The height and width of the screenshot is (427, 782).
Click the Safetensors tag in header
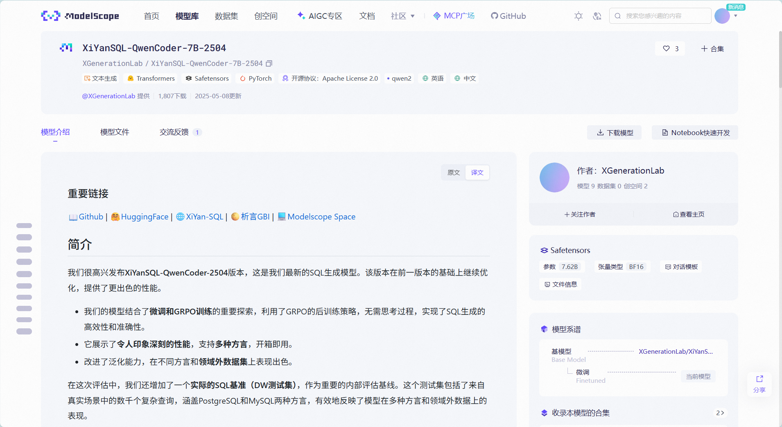point(207,78)
